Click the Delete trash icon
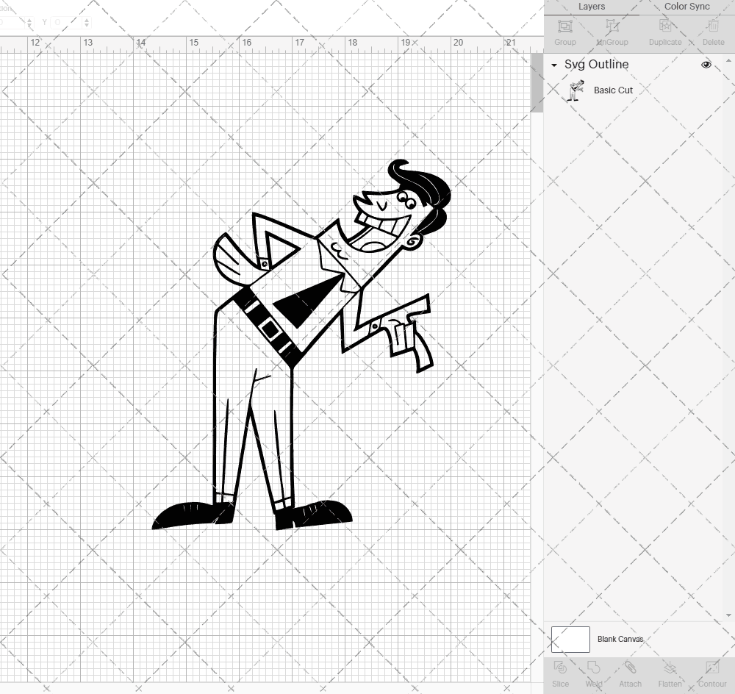The width and height of the screenshot is (735, 694). pyautogui.click(x=713, y=26)
